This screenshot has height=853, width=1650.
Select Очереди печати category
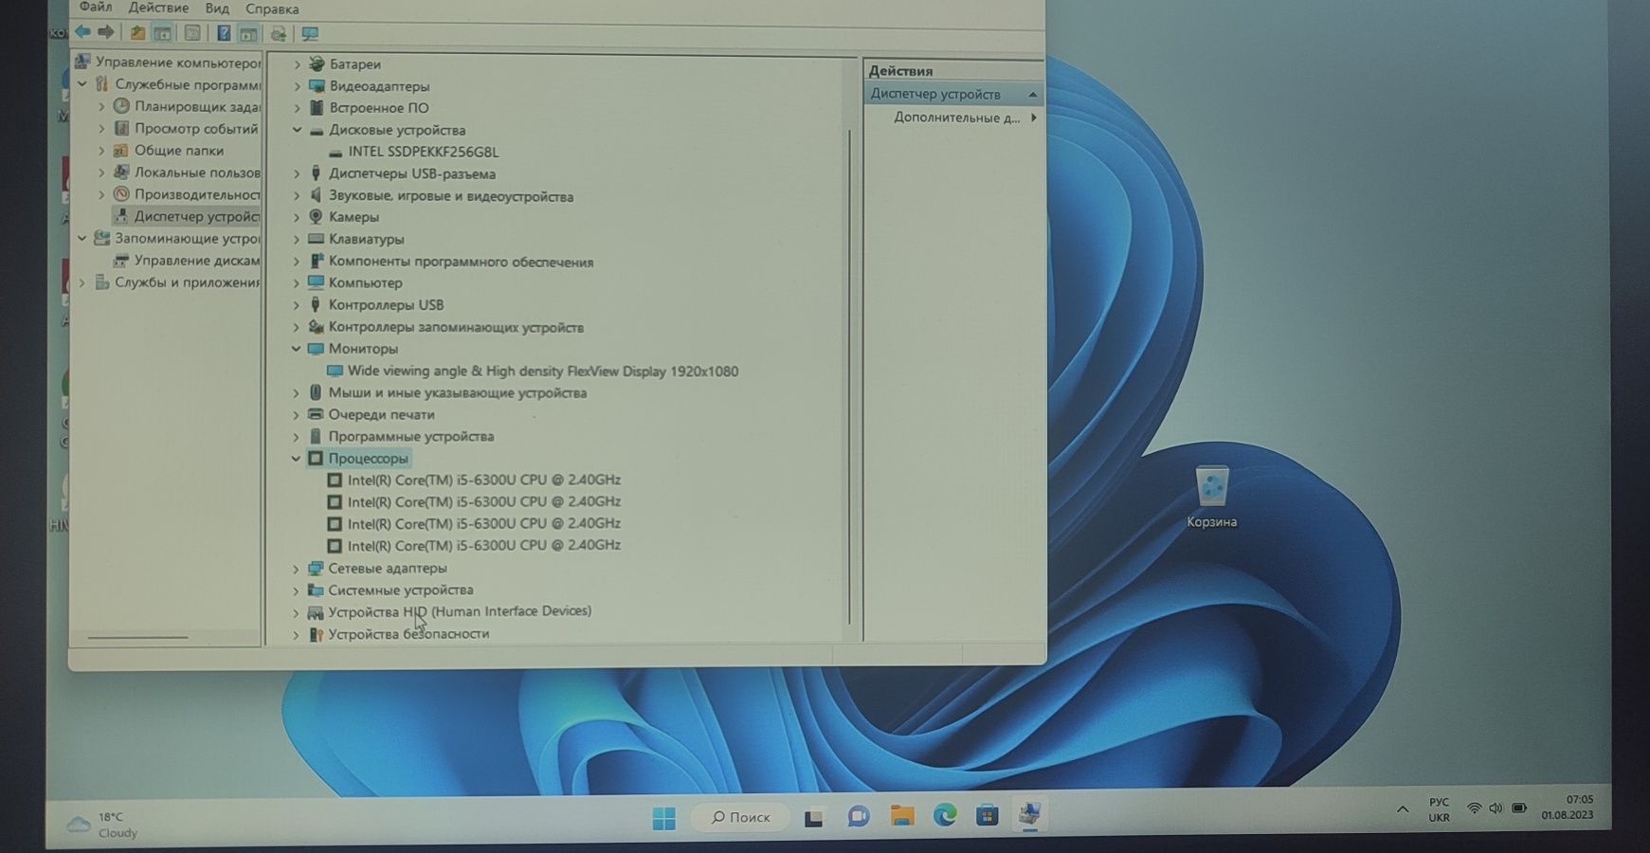coord(381,415)
